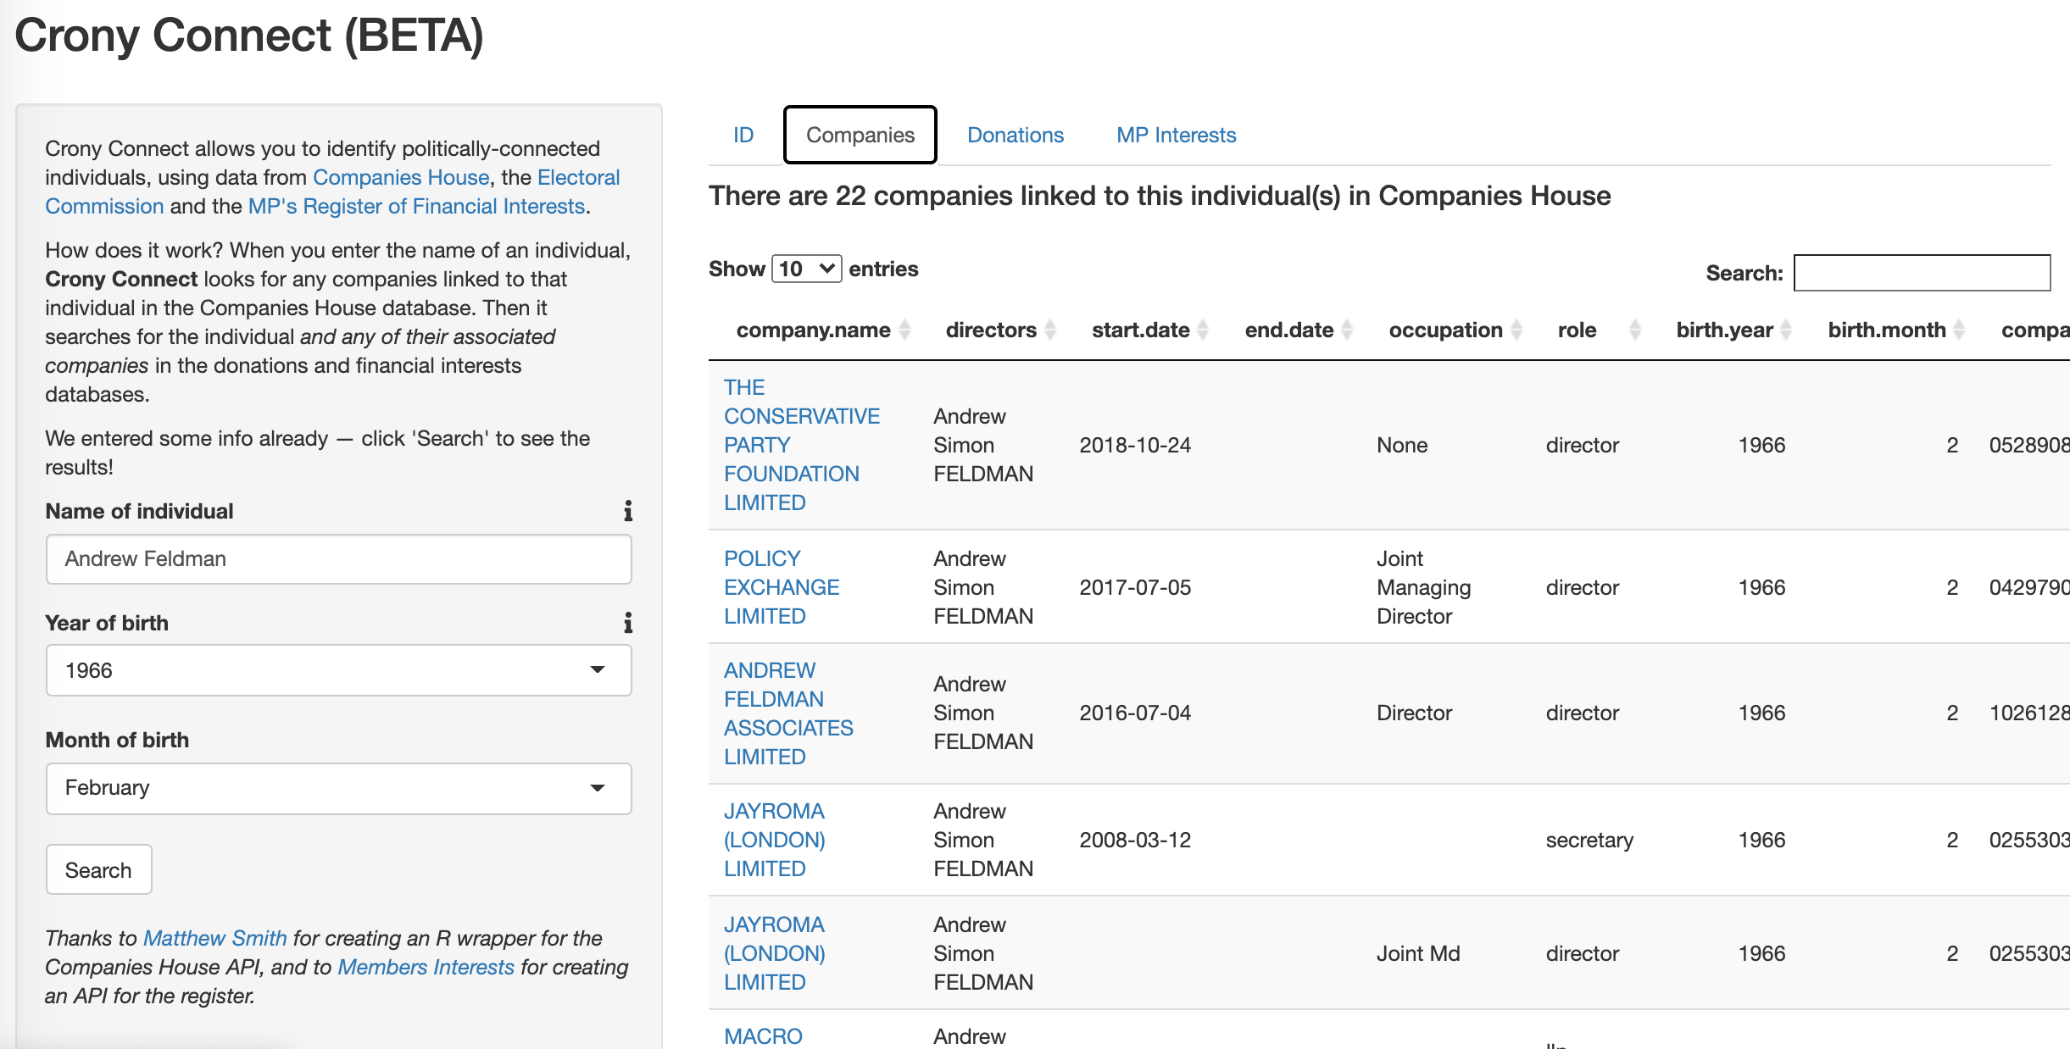This screenshot has height=1049, width=2070.
Task: Sort table by end.date column arrows
Action: pyautogui.click(x=1347, y=330)
